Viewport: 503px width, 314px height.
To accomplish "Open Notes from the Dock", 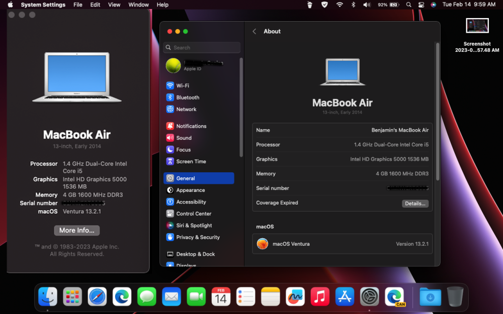I will pyautogui.click(x=271, y=297).
